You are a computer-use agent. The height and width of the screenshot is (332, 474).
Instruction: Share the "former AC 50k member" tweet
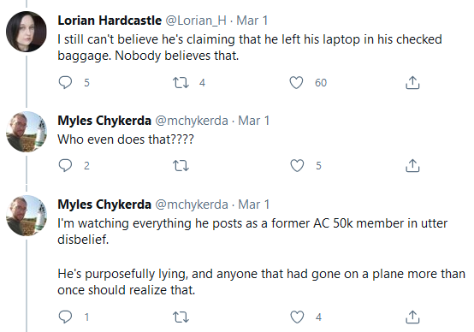tap(412, 317)
